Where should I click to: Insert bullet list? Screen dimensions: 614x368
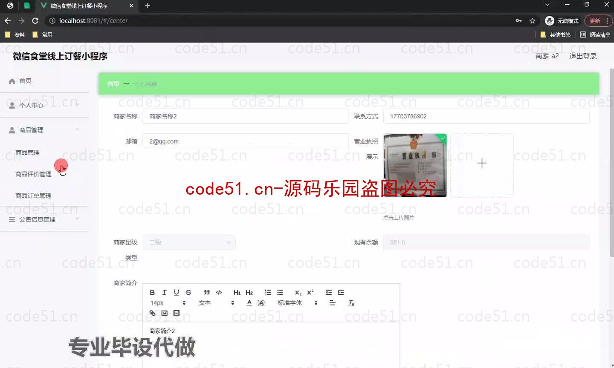[280, 292]
